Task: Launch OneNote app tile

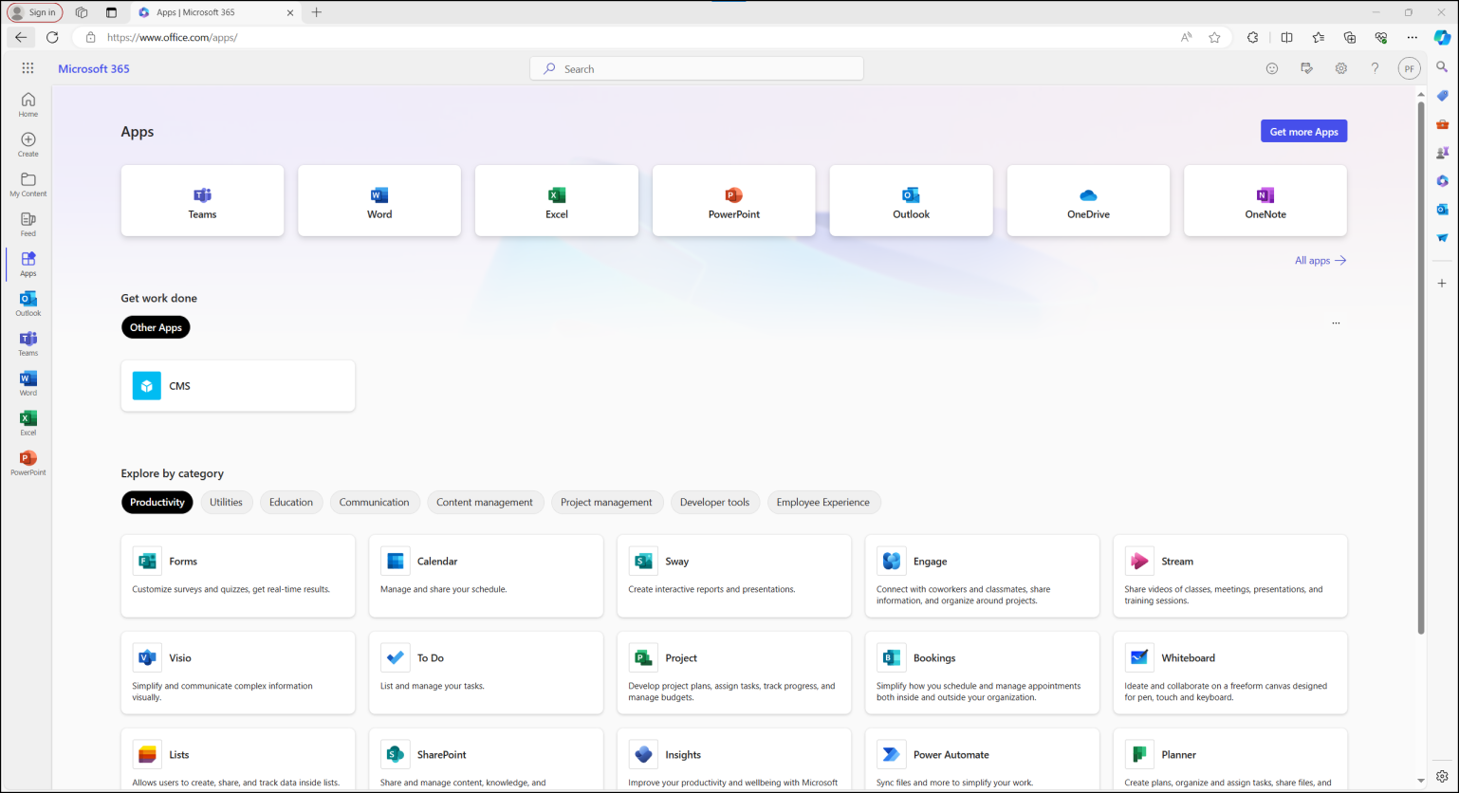Action: click(1265, 201)
